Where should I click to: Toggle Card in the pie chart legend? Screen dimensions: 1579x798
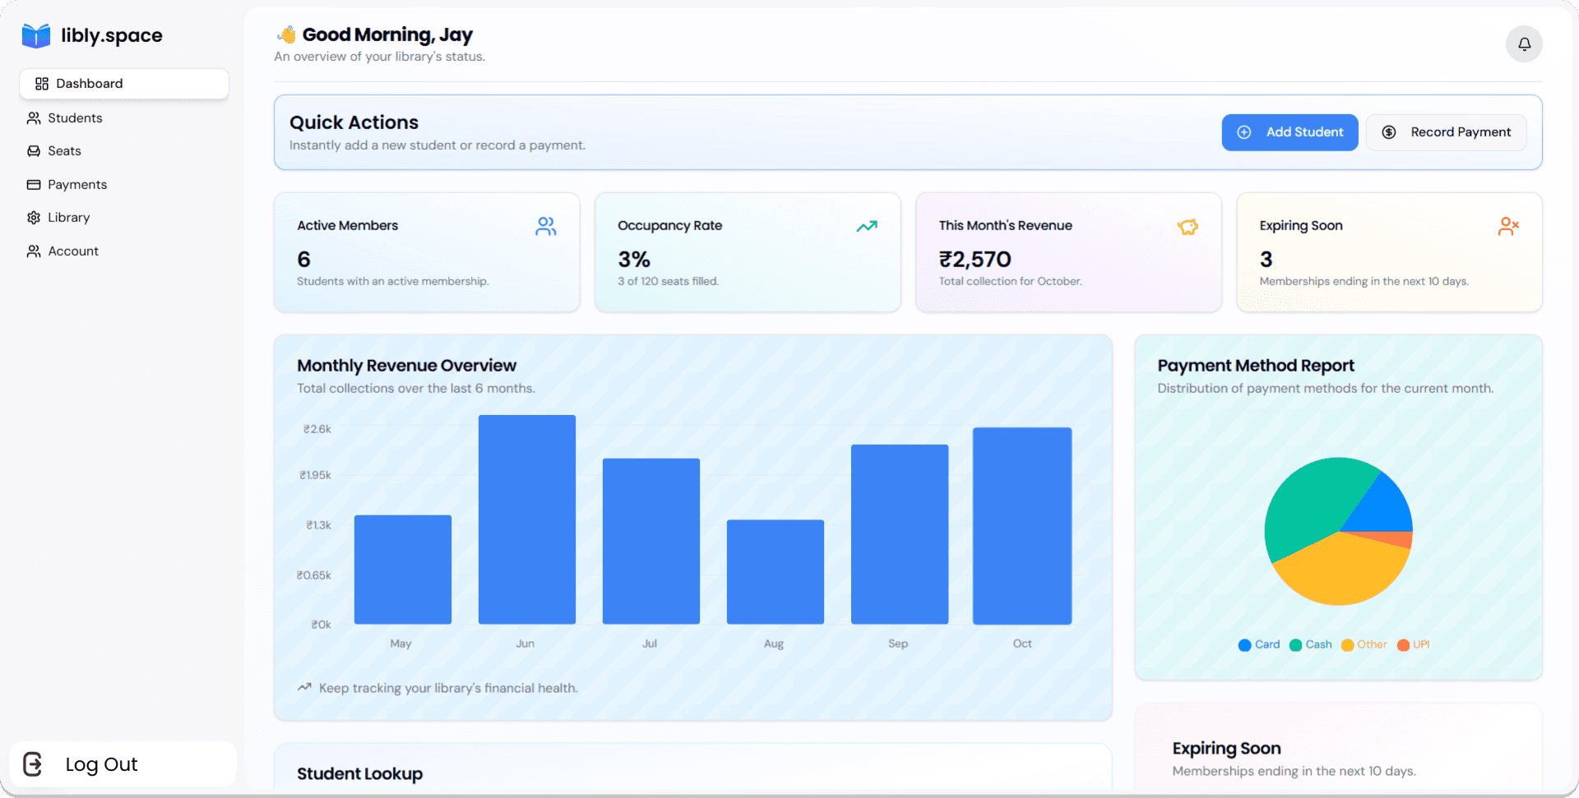(1259, 645)
